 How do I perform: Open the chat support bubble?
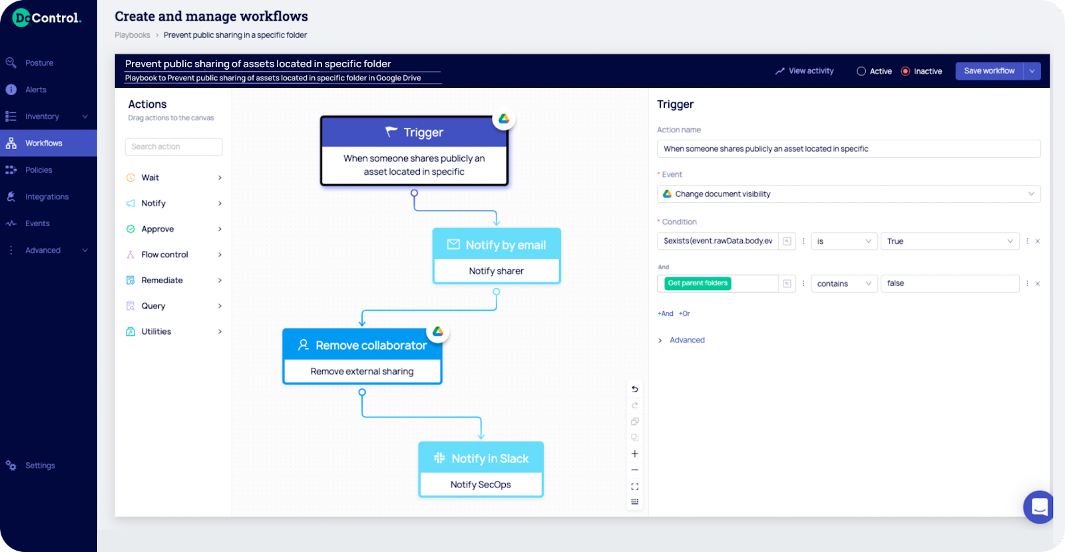(1039, 507)
